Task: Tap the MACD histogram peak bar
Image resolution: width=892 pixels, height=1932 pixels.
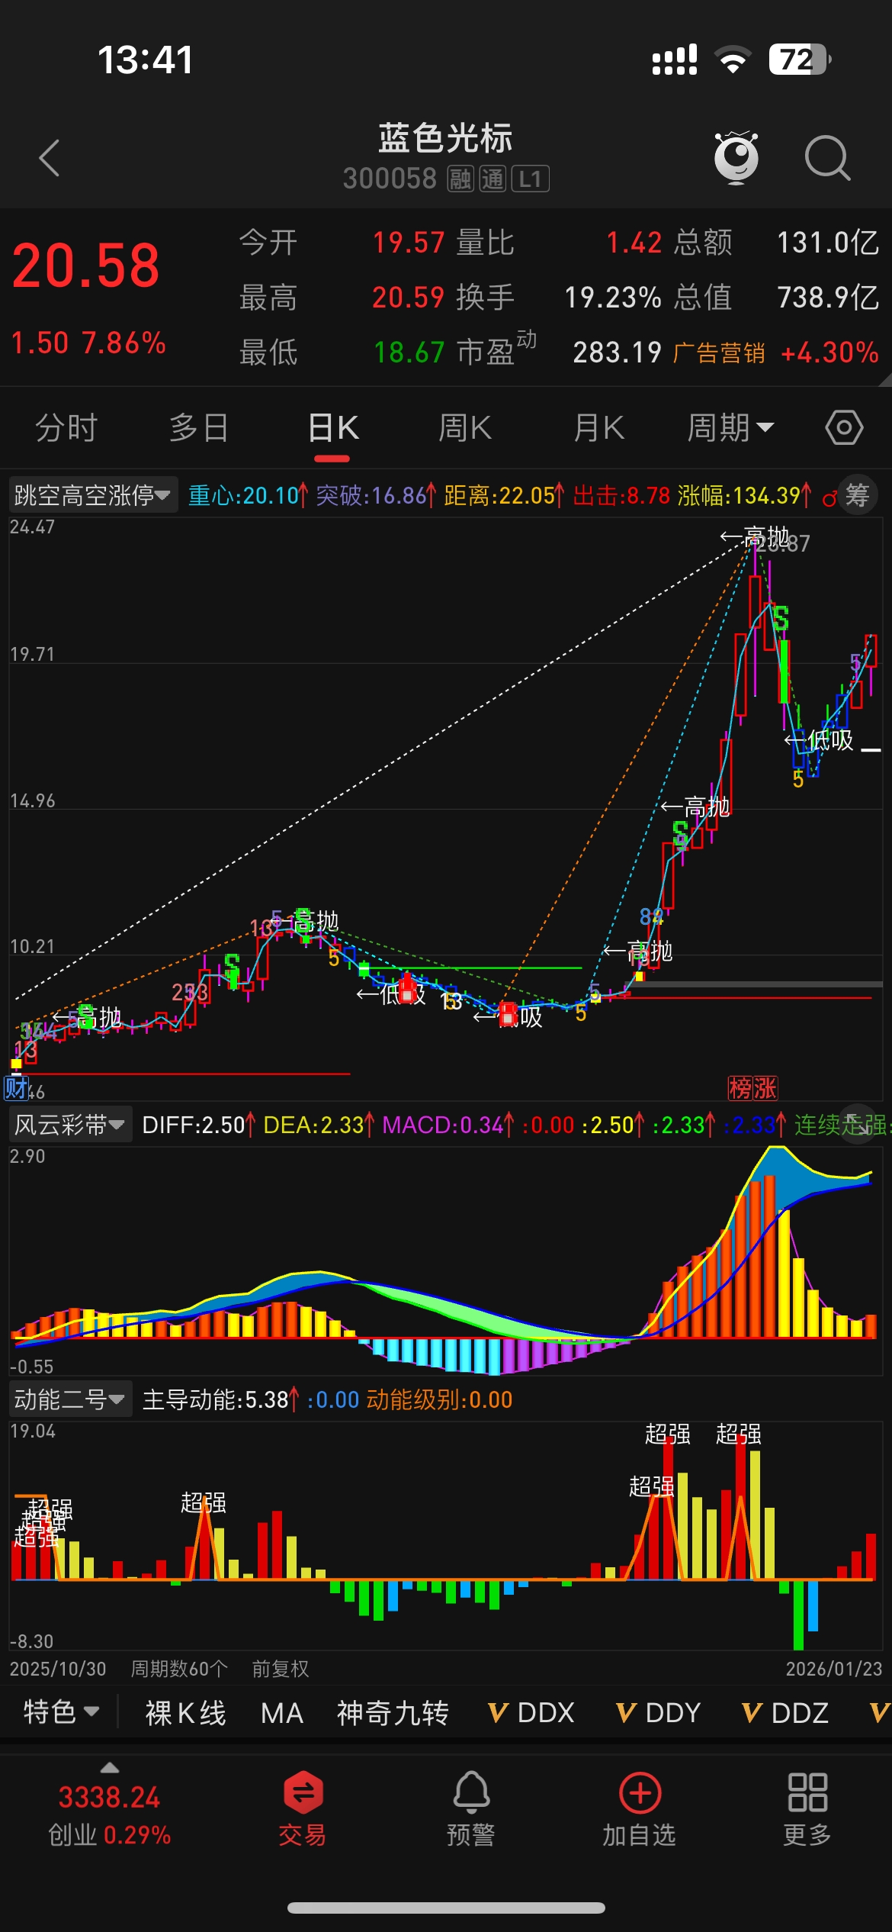Action: tap(769, 1256)
